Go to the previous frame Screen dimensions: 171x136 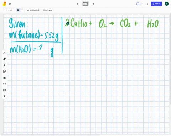(x=78, y=4)
